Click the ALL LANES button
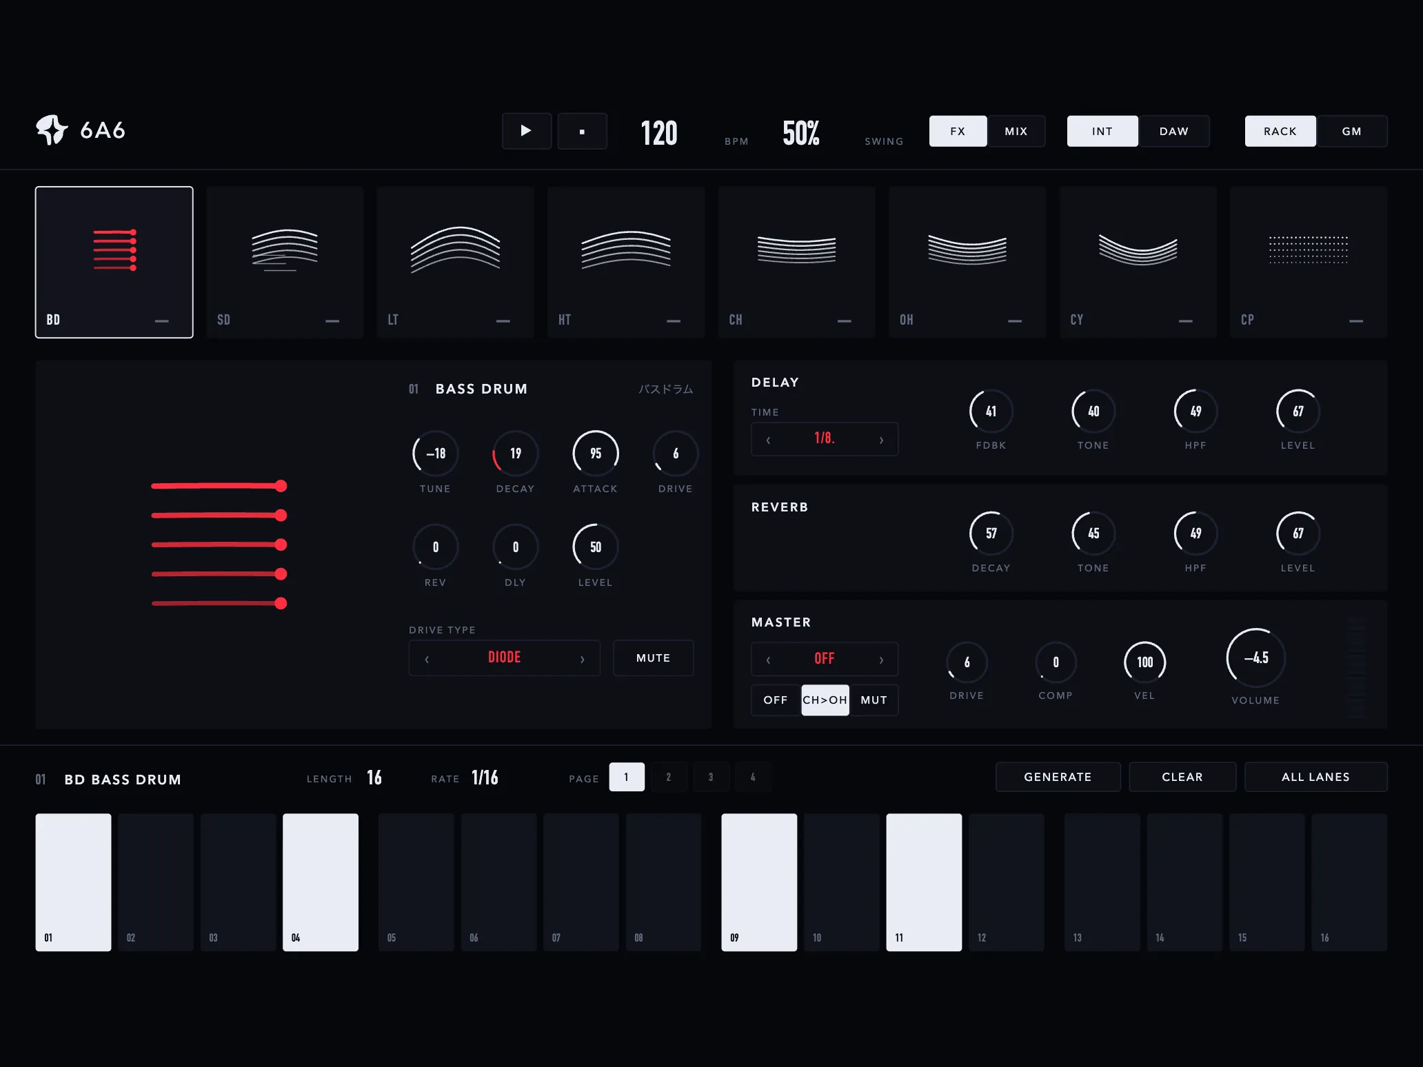1423x1067 pixels. click(x=1316, y=777)
